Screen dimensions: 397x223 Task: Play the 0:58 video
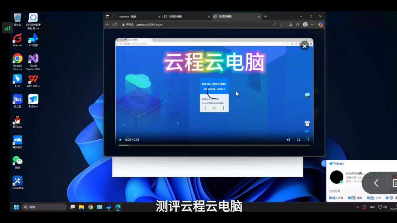(120, 139)
